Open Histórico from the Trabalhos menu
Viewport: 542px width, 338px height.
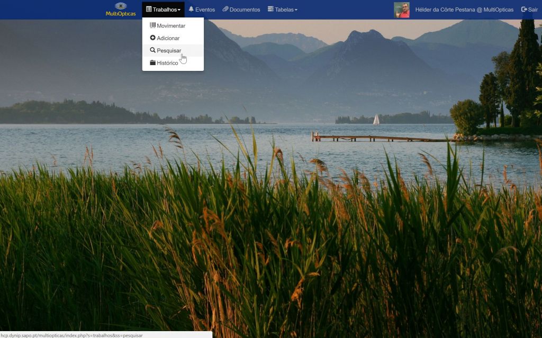[167, 63]
